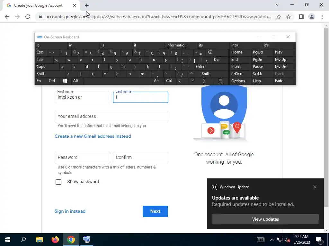
Task: Click the On-Screen Keyboard taskbar icon
Action: point(86,240)
